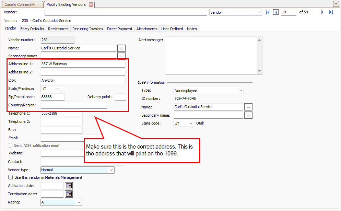
Task: Click the record number field showing 14
Action: tap(288, 12)
